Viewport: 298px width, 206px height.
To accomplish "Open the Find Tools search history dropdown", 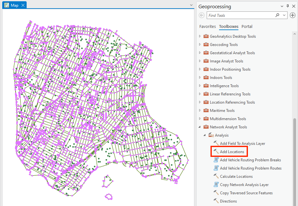I will [x=284, y=15].
